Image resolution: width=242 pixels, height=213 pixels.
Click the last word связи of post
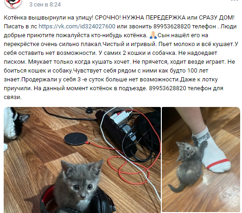(x=13, y=97)
